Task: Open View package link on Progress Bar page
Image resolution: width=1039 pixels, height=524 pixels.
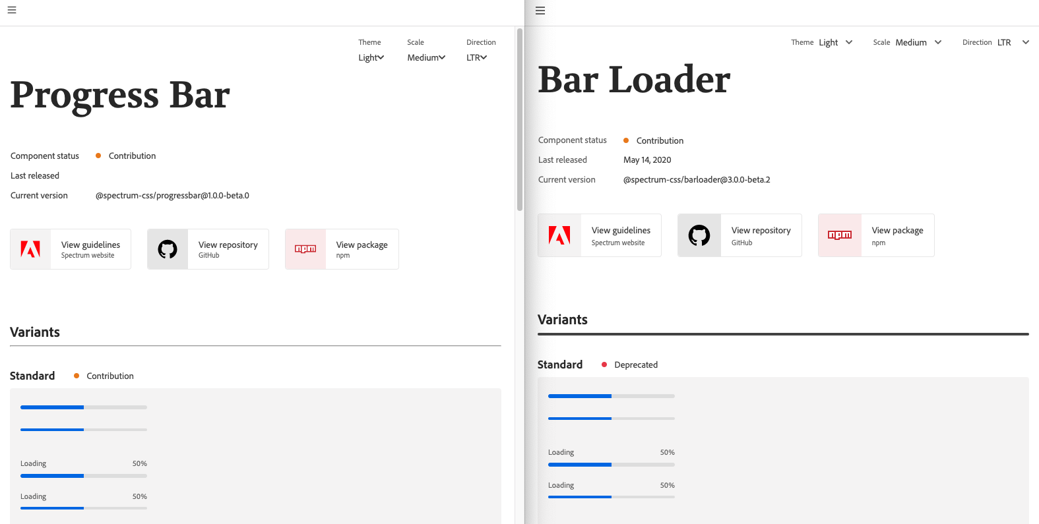Action: 342,249
